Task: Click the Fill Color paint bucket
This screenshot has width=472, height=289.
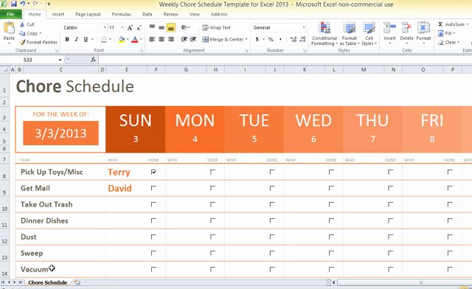Action: 121,39
